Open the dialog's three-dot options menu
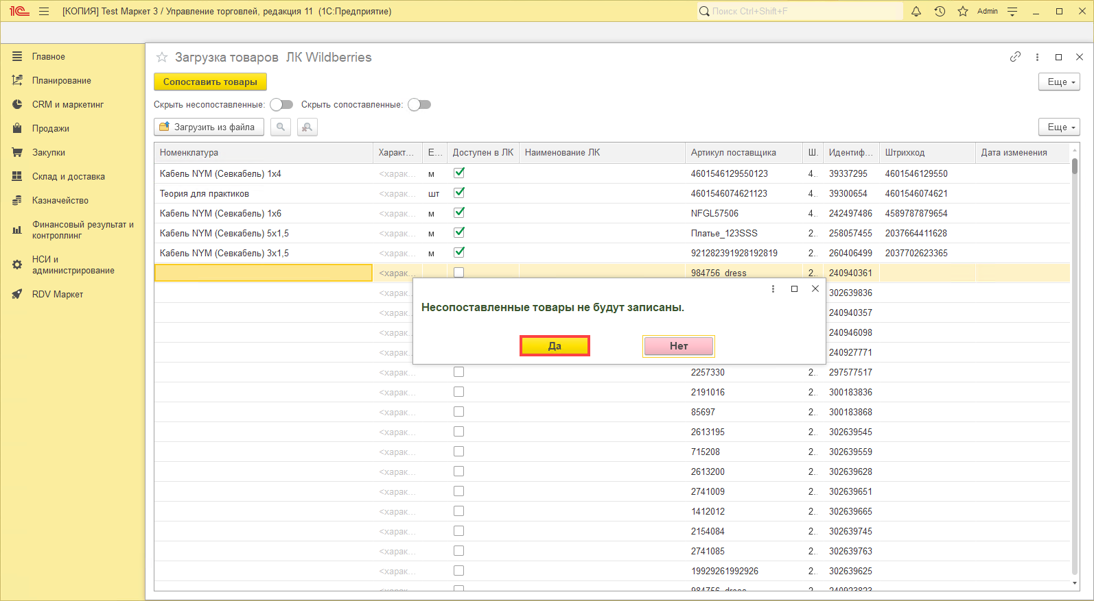This screenshot has height=601, width=1094. [773, 289]
